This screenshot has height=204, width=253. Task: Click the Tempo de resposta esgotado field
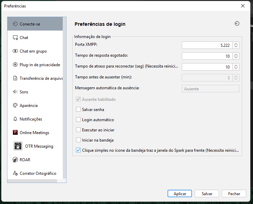(207, 56)
